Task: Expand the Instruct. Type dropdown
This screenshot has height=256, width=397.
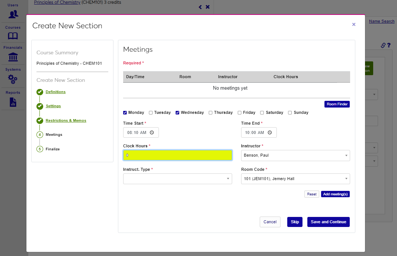Action: point(177,179)
